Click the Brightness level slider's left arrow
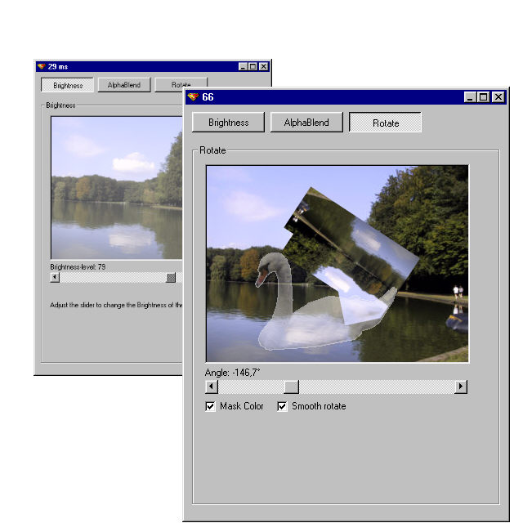This screenshot has width=523, height=523. [x=55, y=277]
